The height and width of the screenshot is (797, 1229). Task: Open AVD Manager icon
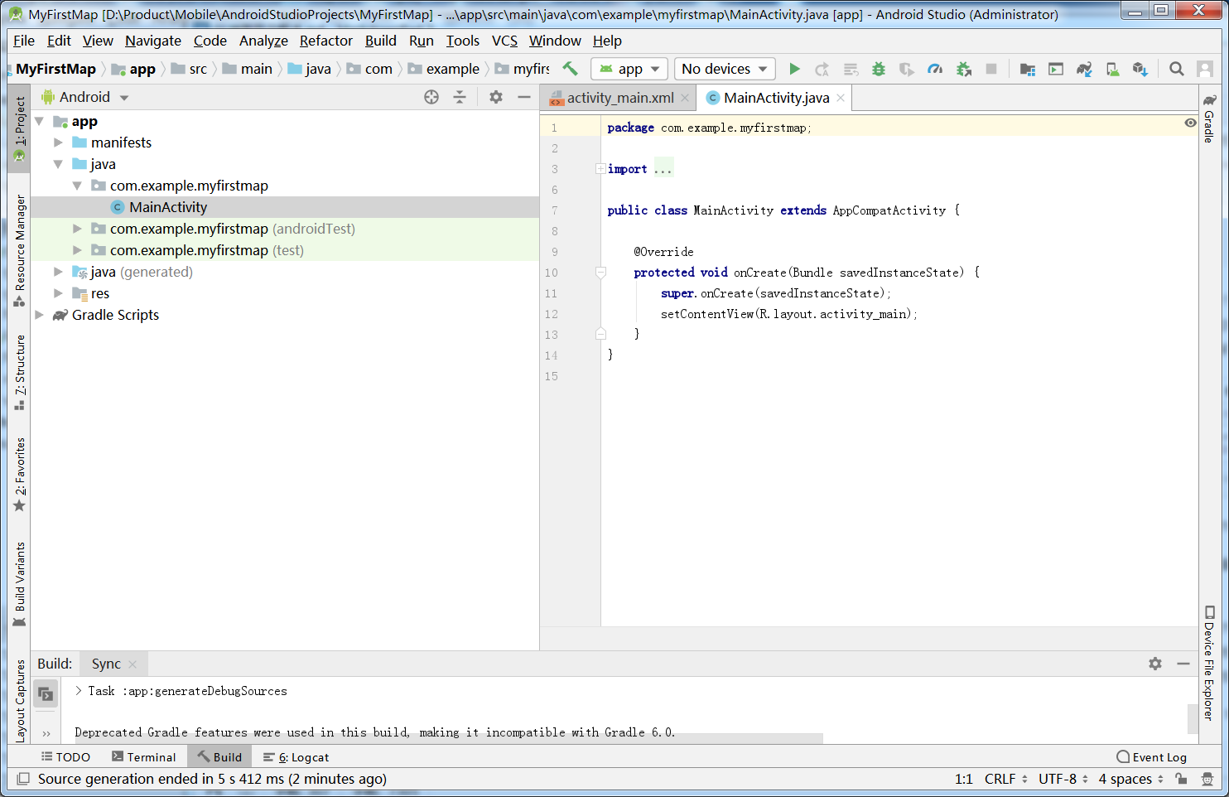coord(1112,69)
